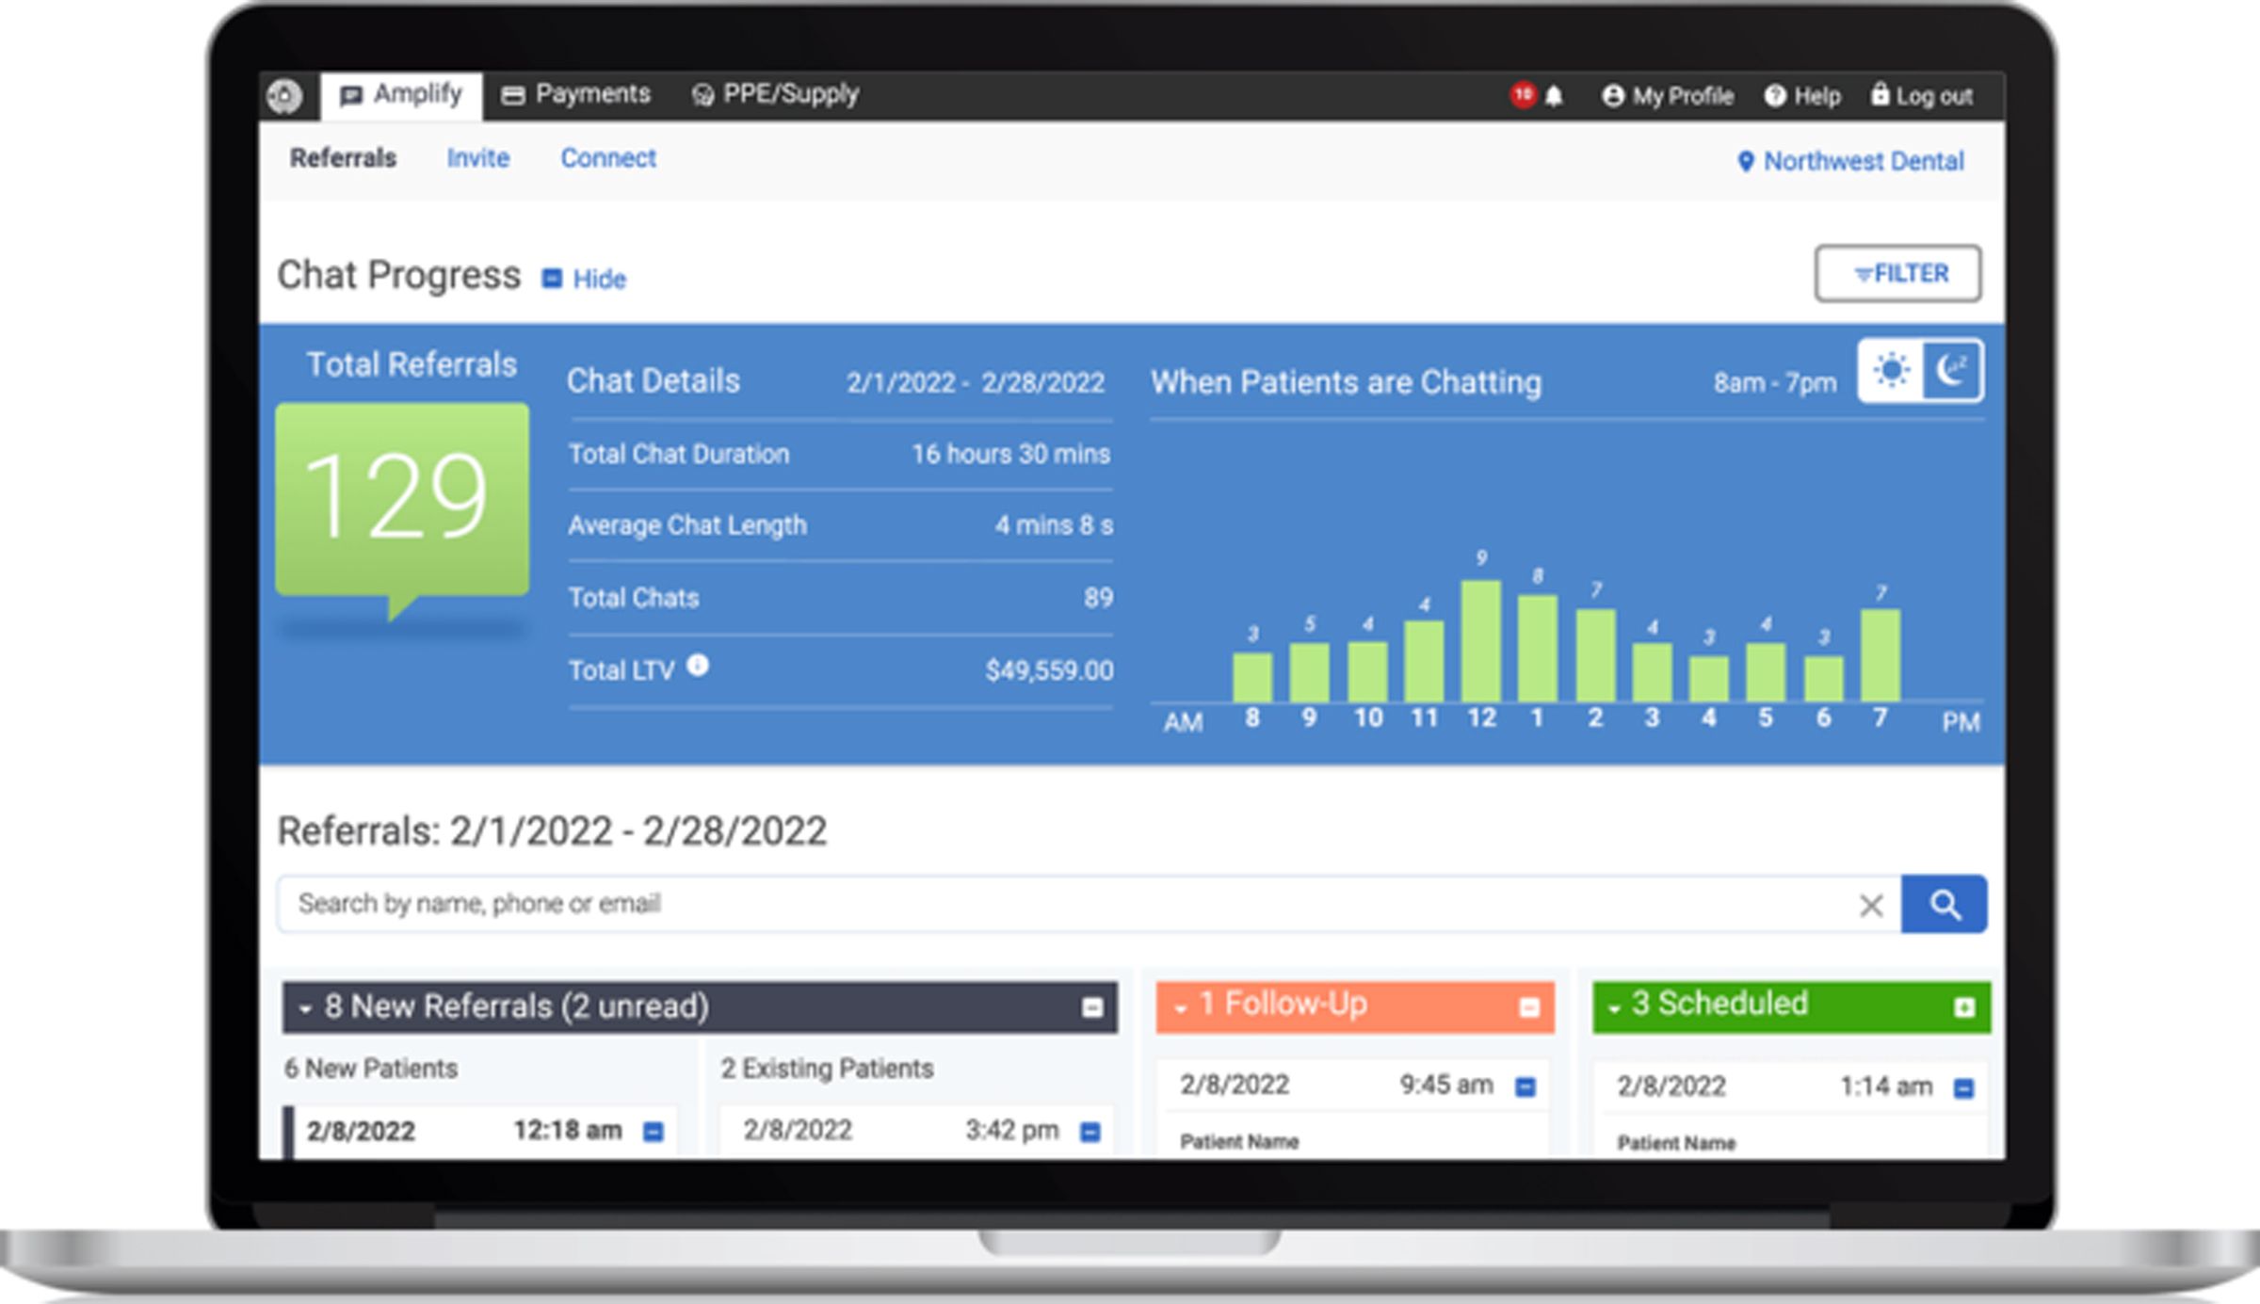Open the FILTER button

pos(1897,274)
